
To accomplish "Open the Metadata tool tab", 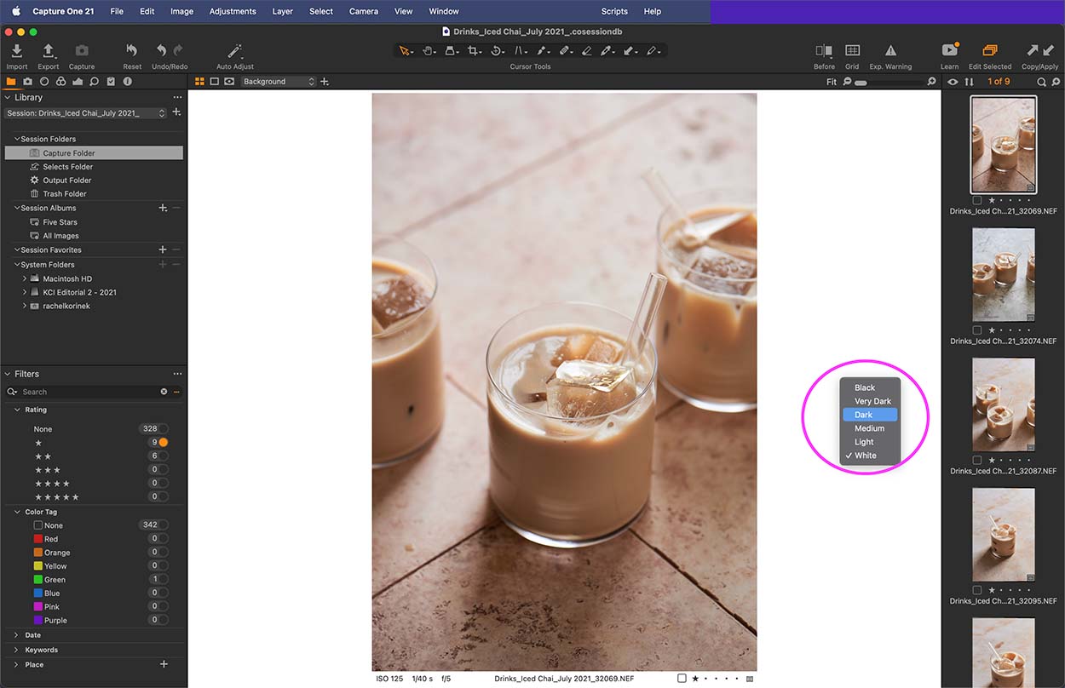I will pyautogui.click(x=127, y=81).
